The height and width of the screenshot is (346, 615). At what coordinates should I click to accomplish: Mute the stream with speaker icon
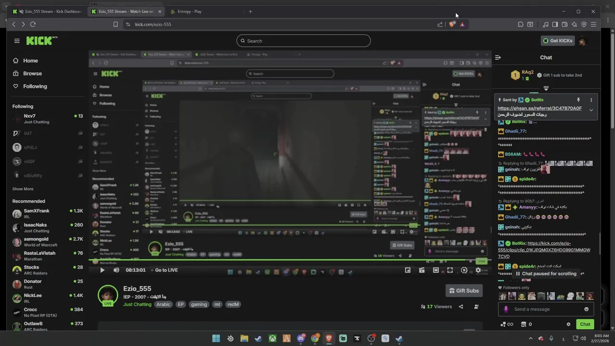[x=116, y=270]
